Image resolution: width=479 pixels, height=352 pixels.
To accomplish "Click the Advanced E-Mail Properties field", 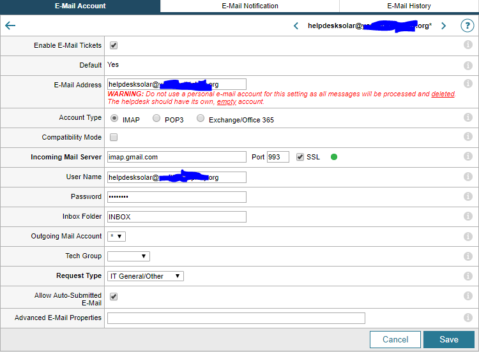I will (x=236, y=318).
